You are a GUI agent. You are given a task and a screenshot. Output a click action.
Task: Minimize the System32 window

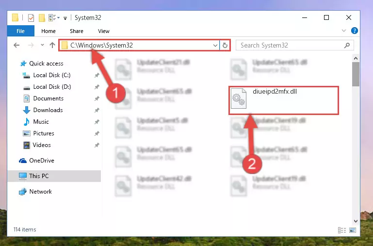coord(305,17)
